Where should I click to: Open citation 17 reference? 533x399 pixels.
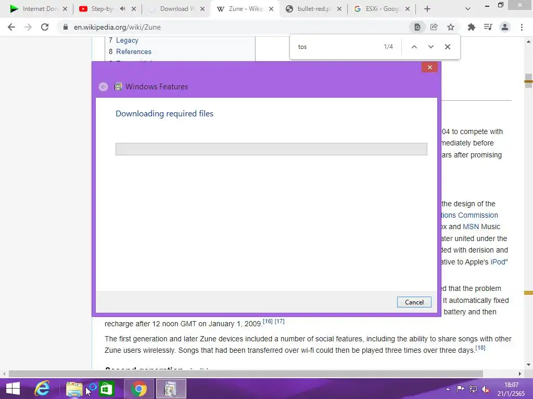(x=280, y=321)
